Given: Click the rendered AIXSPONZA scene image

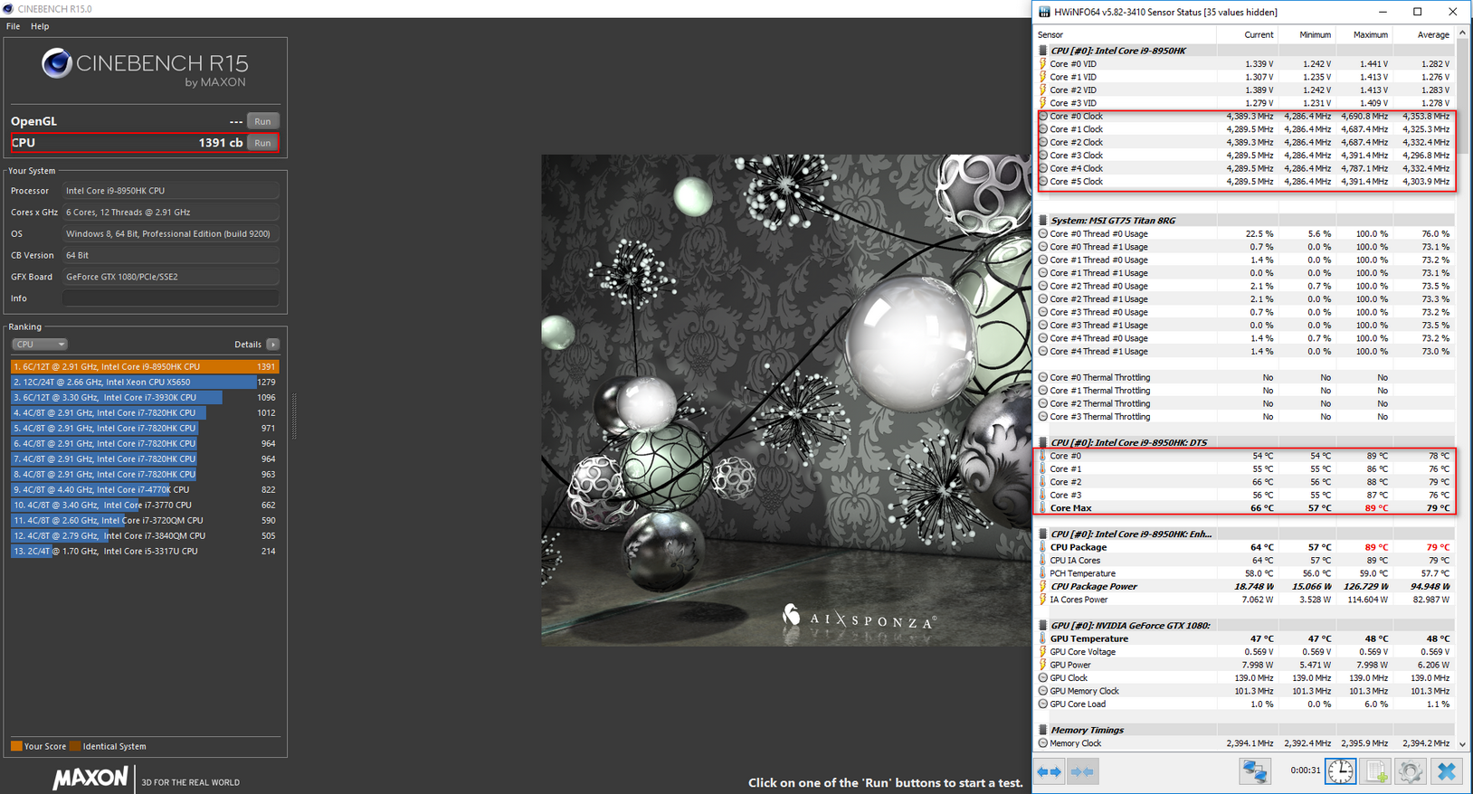Looking at the screenshot, I should [x=785, y=400].
